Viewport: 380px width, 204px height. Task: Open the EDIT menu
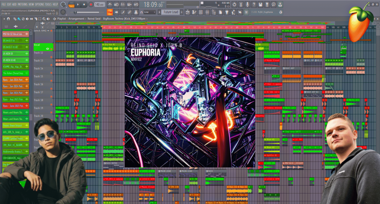(x=9, y=5)
